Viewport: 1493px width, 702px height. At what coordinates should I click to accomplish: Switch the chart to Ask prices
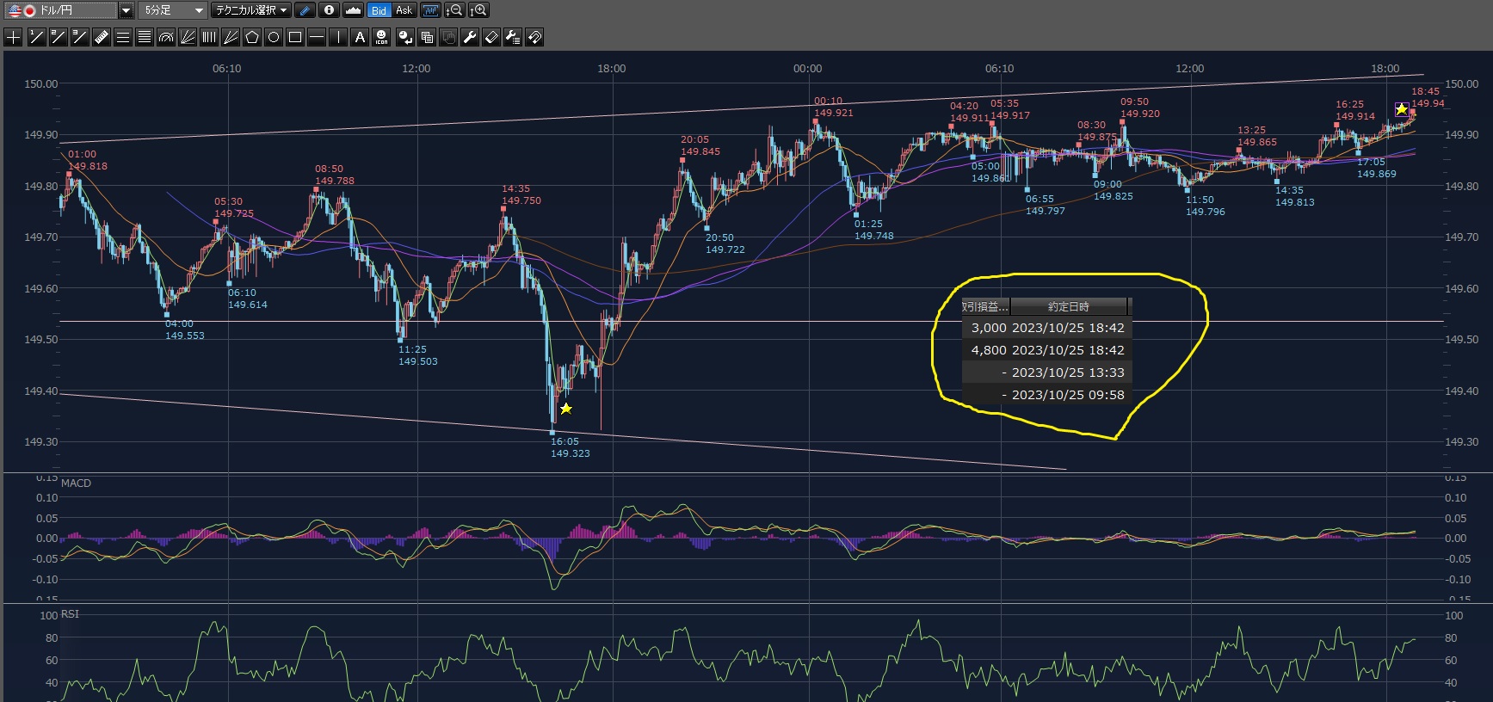(x=404, y=10)
